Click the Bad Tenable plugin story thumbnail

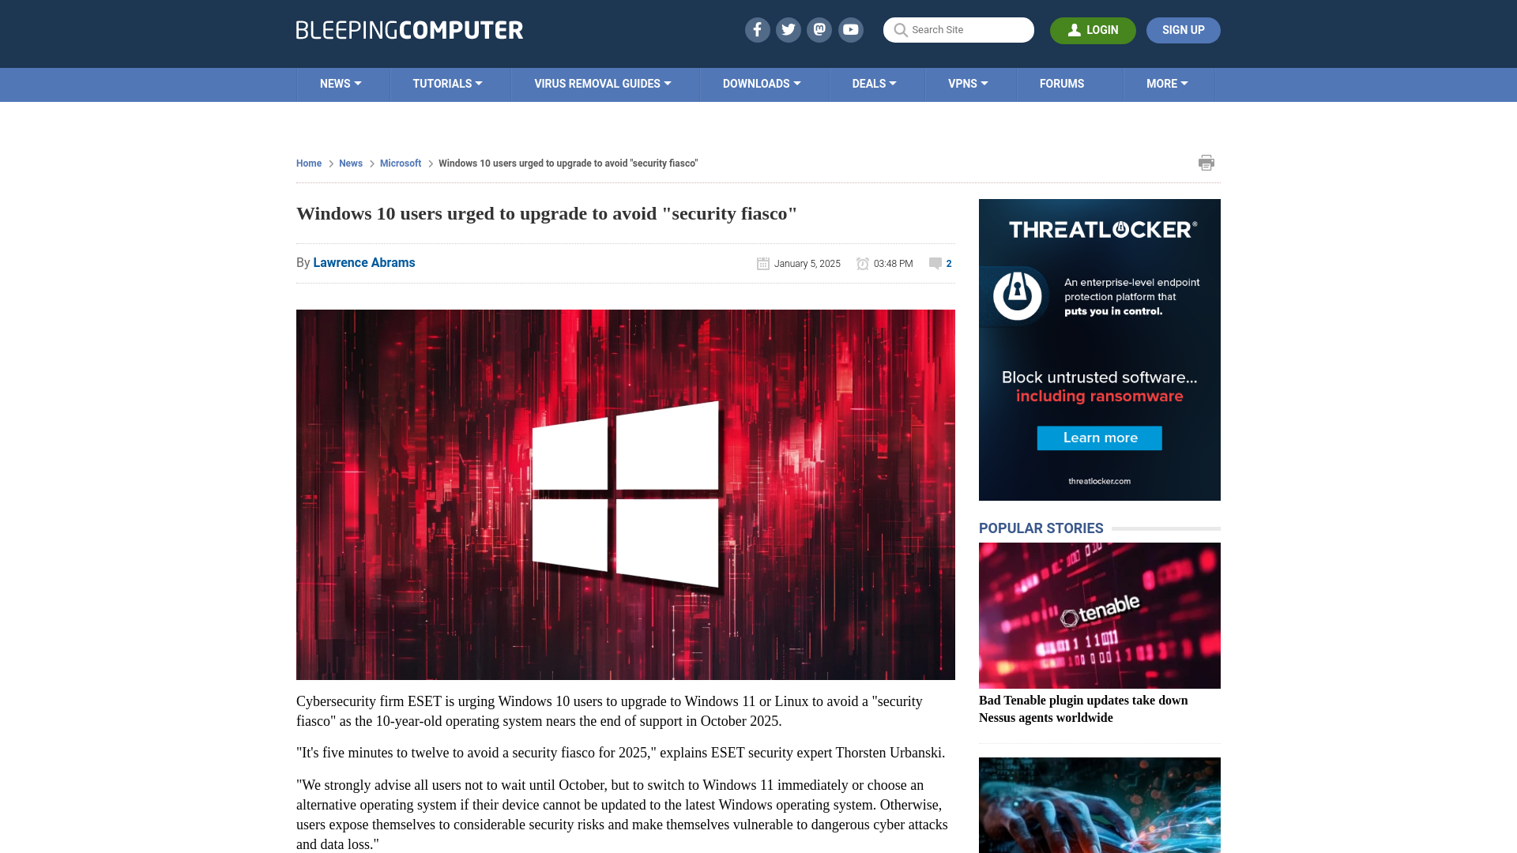[1099, 615]
